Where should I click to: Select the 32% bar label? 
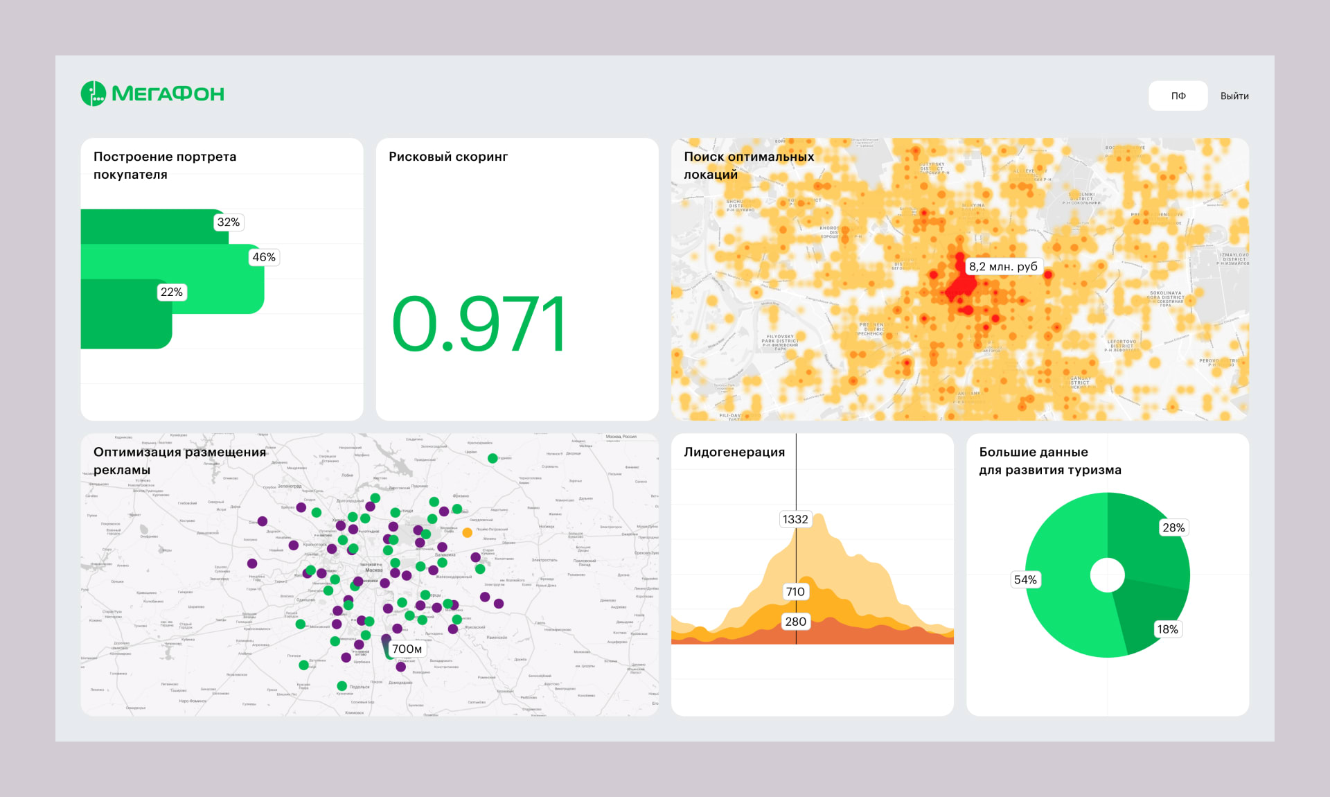click(x=229, y=222)
